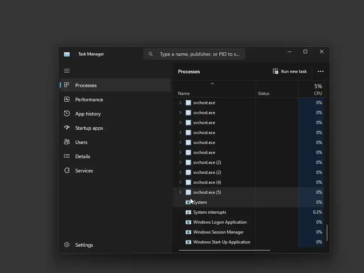Expand the svchost.exe (5) group
The image size is (364, 273).
click(180, 192)
